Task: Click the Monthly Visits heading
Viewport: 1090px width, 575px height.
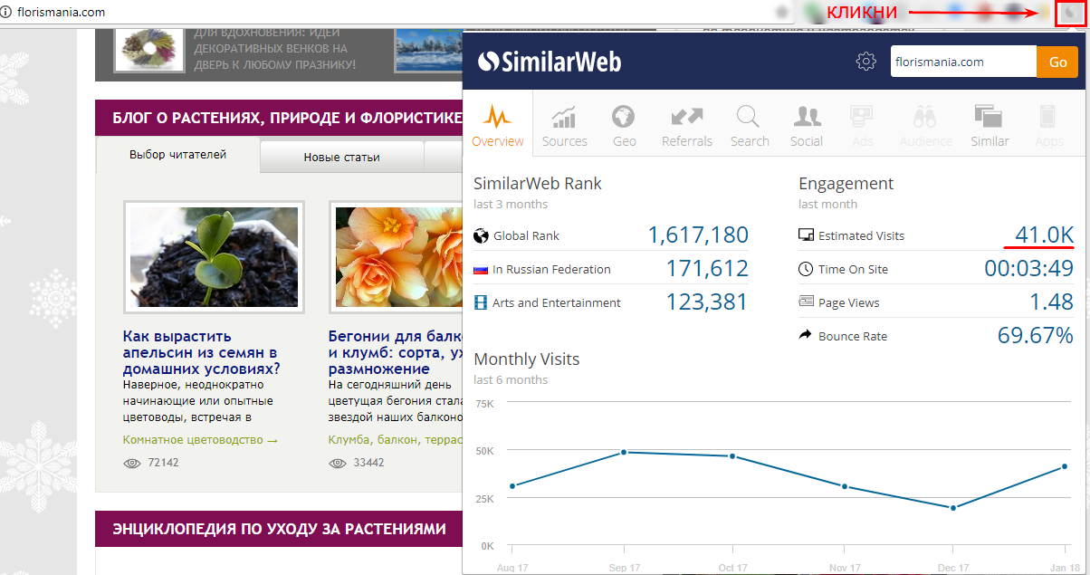Action: coord(526,359)
